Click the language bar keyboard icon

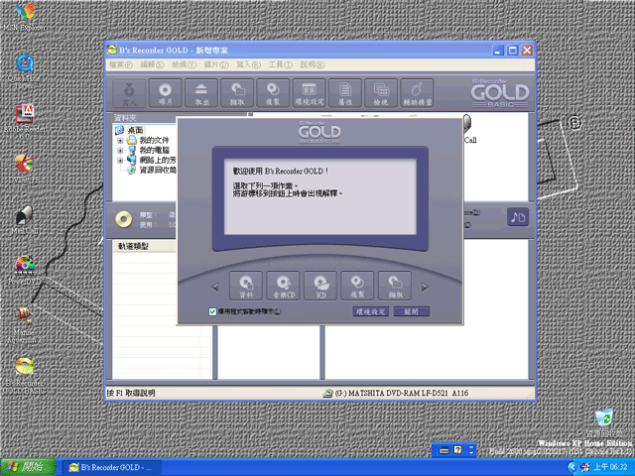(444, 450)
